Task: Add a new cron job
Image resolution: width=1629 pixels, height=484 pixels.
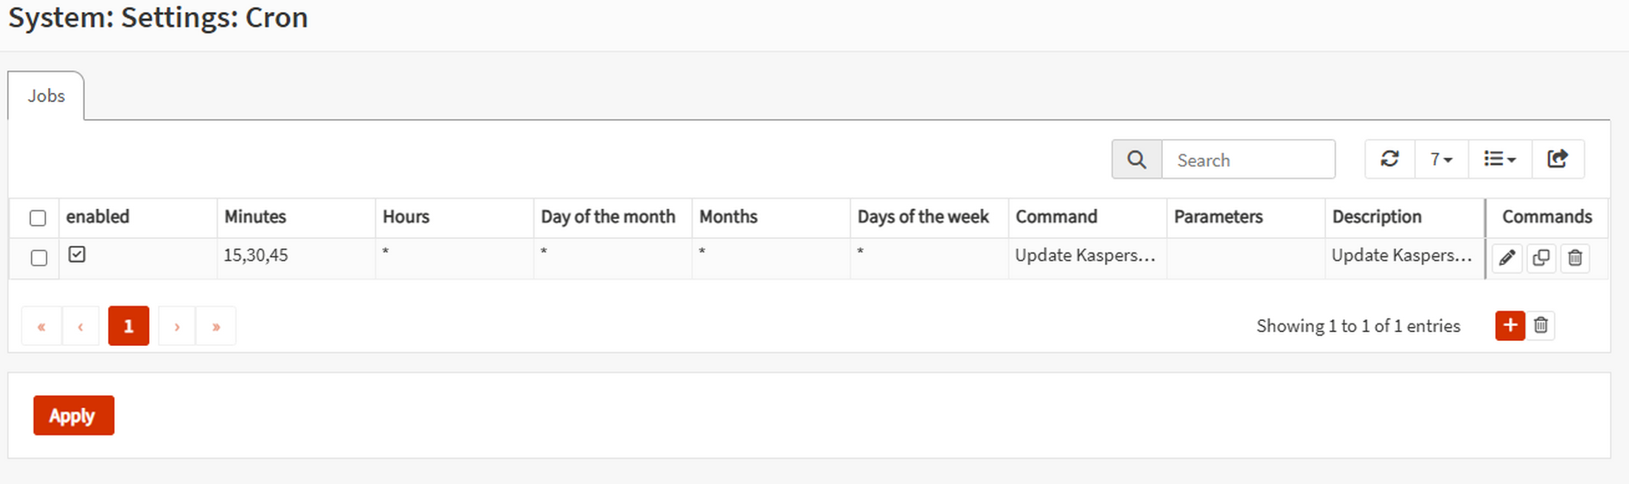Action: [1510, 325]
